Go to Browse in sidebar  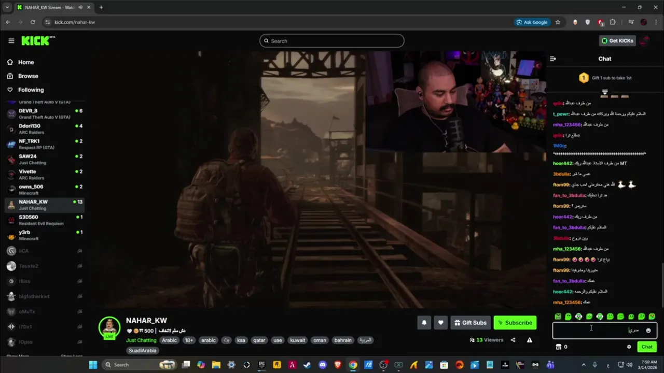28,76
